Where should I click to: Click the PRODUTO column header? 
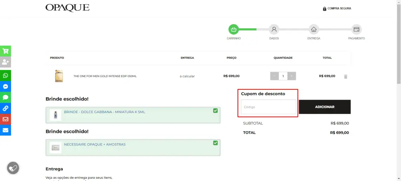pos(57,58)
